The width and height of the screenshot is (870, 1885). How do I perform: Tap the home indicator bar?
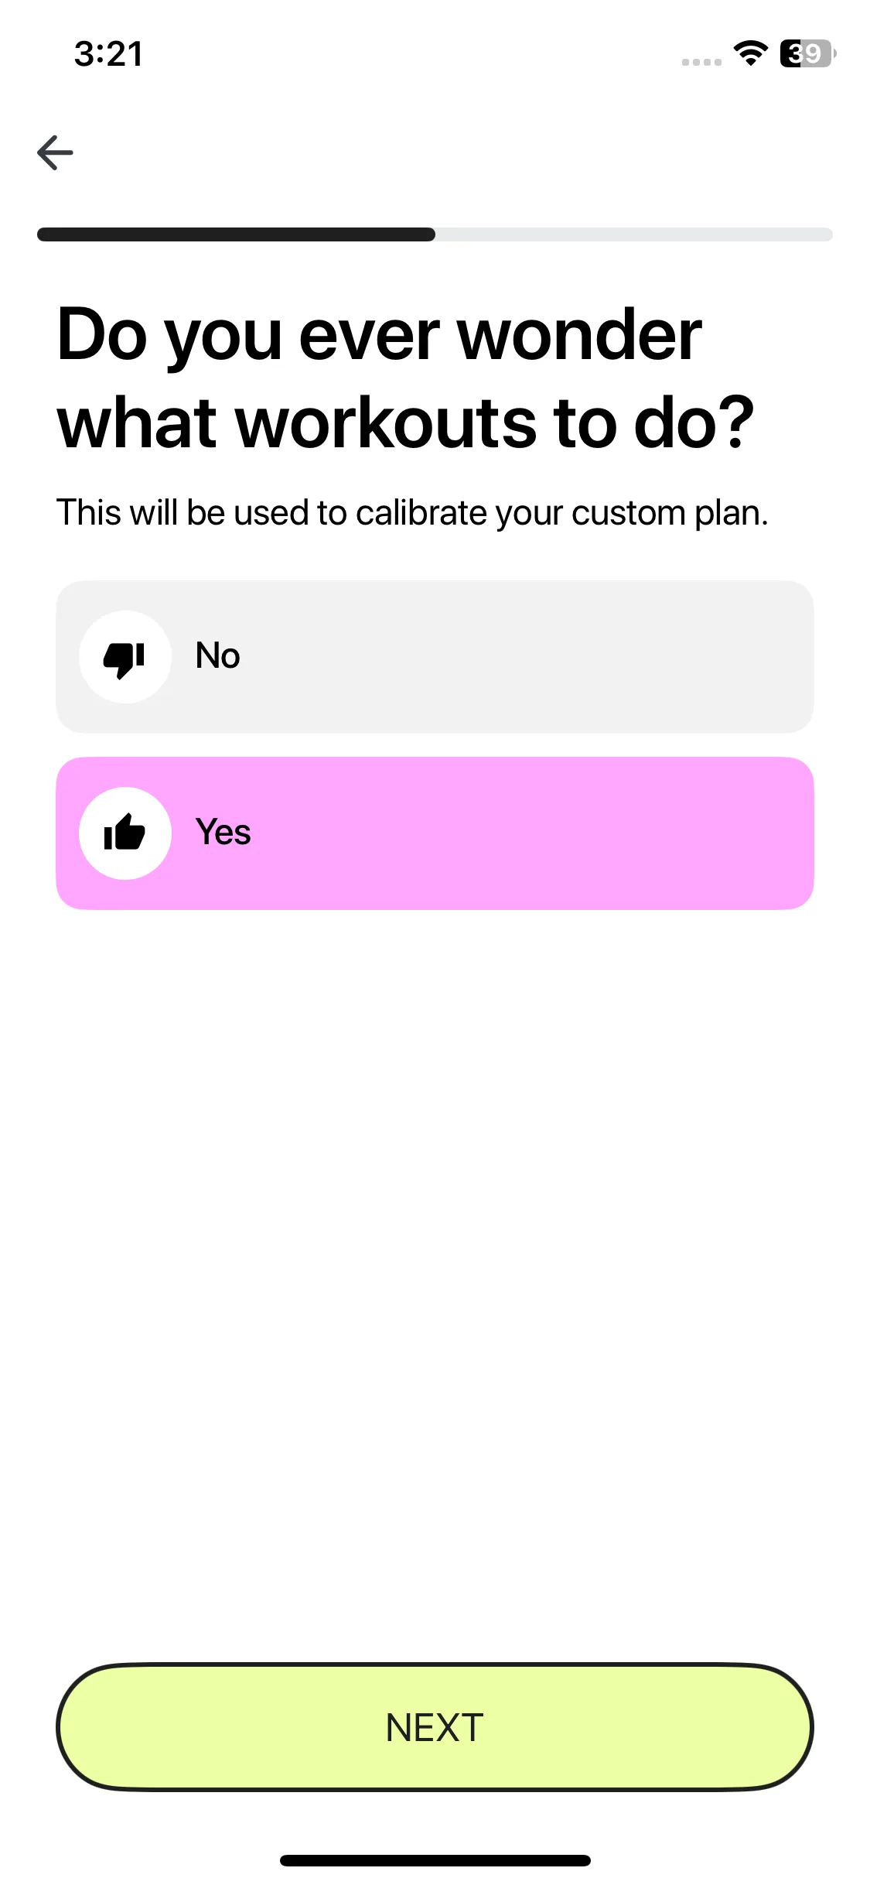pyautogui.click(x=435, y=1860)
